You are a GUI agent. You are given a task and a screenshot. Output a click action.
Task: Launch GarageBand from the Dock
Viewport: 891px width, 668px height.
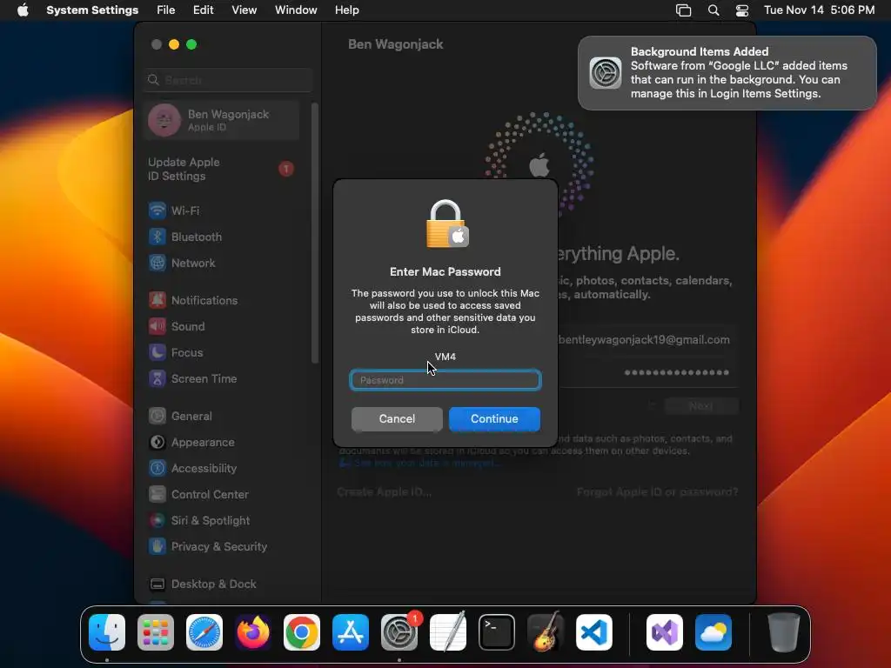pyautogui.click(x=546, y=632)
